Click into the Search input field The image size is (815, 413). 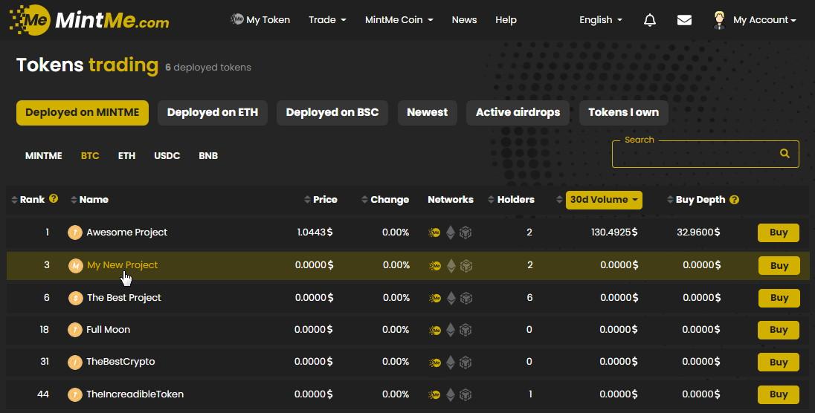(x=692, y=154)
